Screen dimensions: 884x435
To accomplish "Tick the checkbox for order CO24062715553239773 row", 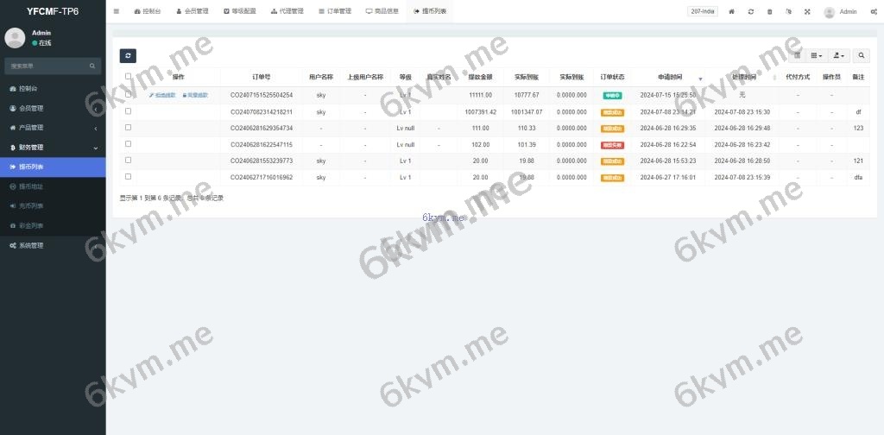I will [129, 161].
